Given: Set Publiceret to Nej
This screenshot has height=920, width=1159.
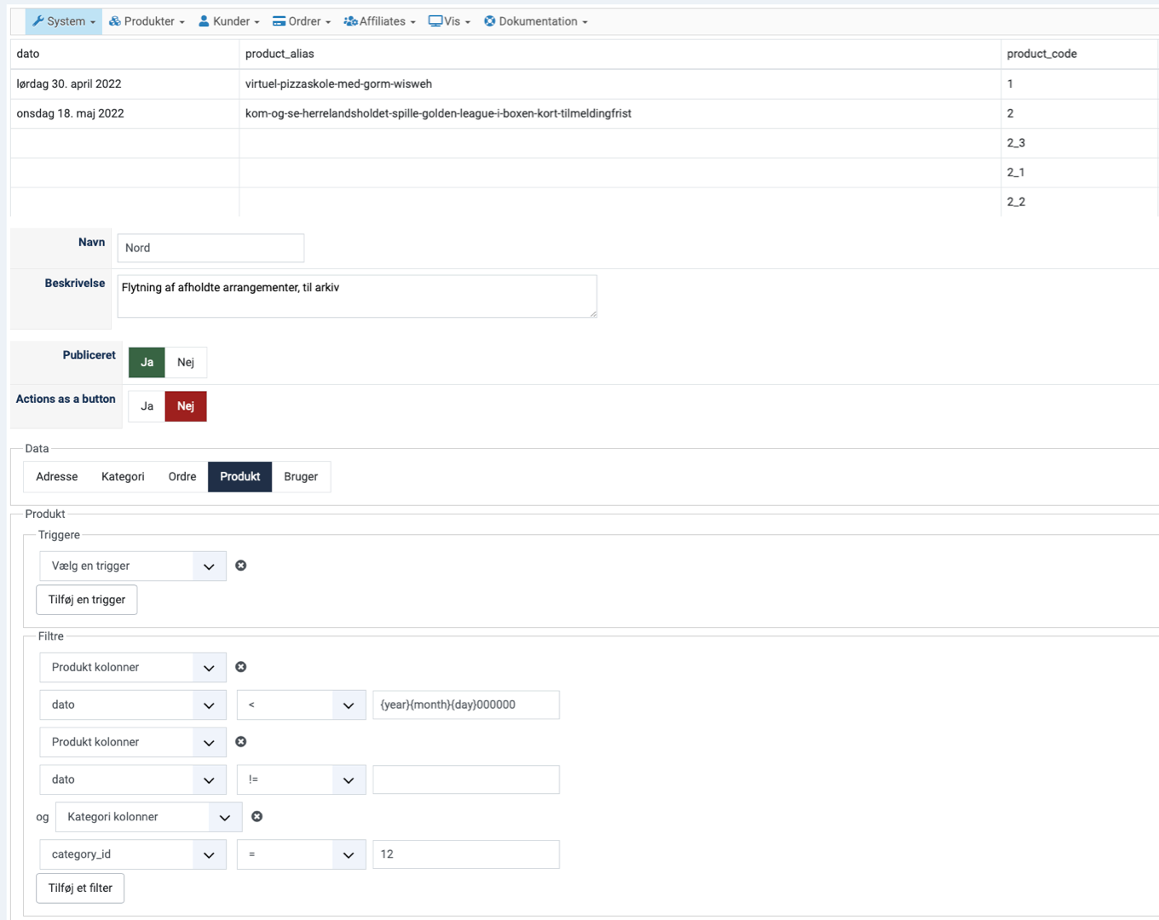Looking at the screenshot, I should (186, 362).
